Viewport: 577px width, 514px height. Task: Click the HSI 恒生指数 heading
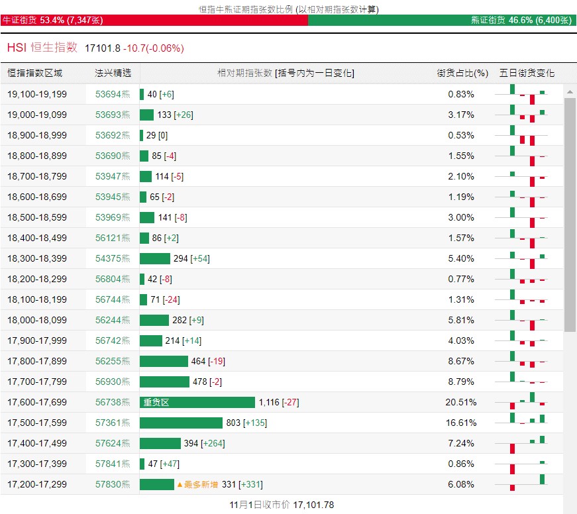pos(42,48)
